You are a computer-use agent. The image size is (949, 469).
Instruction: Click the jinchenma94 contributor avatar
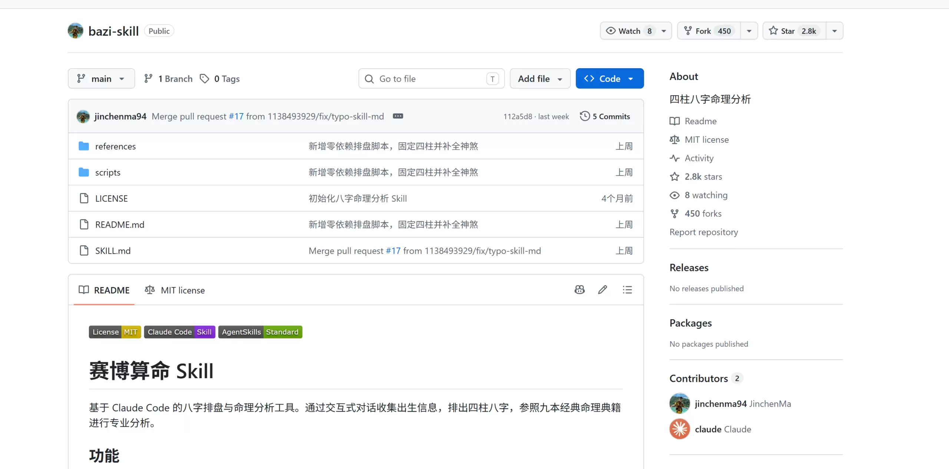pos(679,403)
